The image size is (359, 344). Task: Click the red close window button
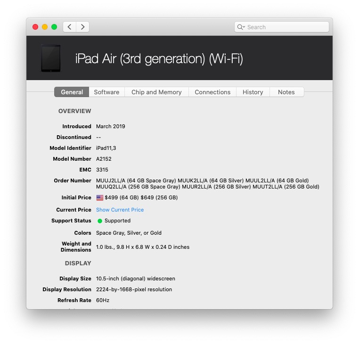(x=35, y=27)
